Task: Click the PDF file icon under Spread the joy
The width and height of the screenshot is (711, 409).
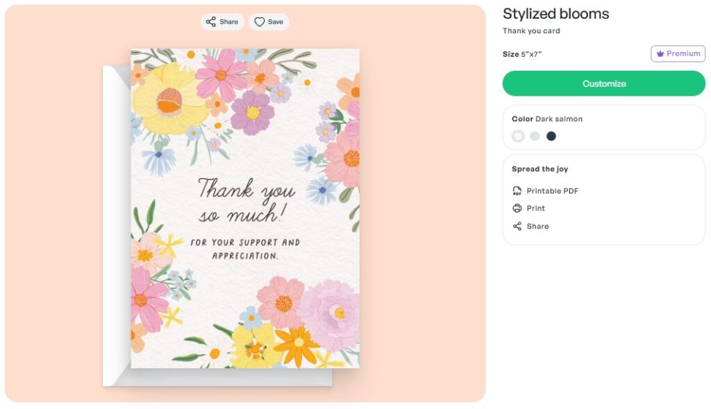Action: (x=517, y=191)
